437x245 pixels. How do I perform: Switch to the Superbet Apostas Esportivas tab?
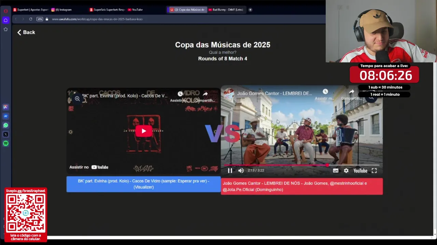[x=31, y=10]
